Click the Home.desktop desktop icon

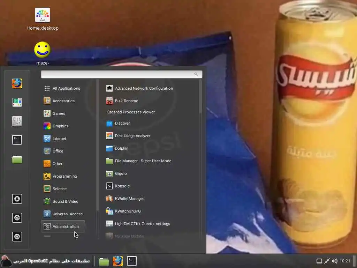pos(43,19)
